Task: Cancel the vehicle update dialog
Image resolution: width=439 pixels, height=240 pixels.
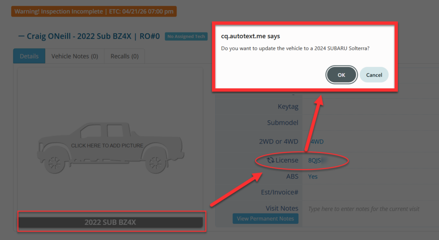Action: (x=374, y=75)
